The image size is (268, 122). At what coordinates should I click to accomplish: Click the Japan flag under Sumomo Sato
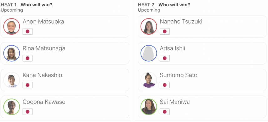coord(165,85)
